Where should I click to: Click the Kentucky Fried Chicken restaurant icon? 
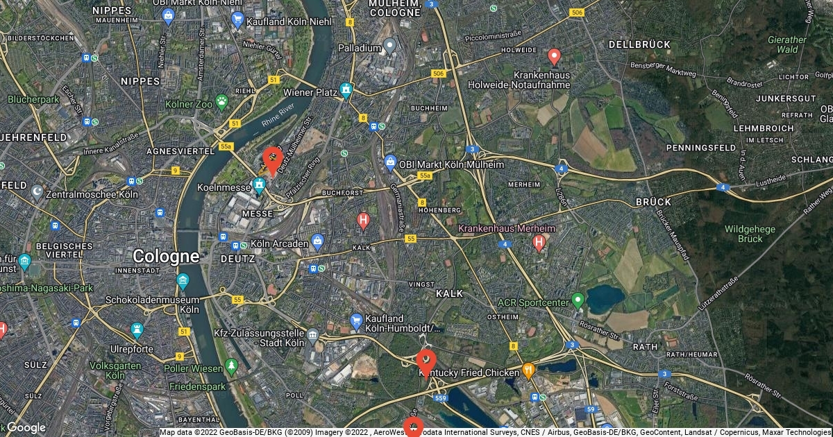[528, 371]
